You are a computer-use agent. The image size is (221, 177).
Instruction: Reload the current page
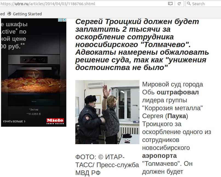tap(179, 4)
